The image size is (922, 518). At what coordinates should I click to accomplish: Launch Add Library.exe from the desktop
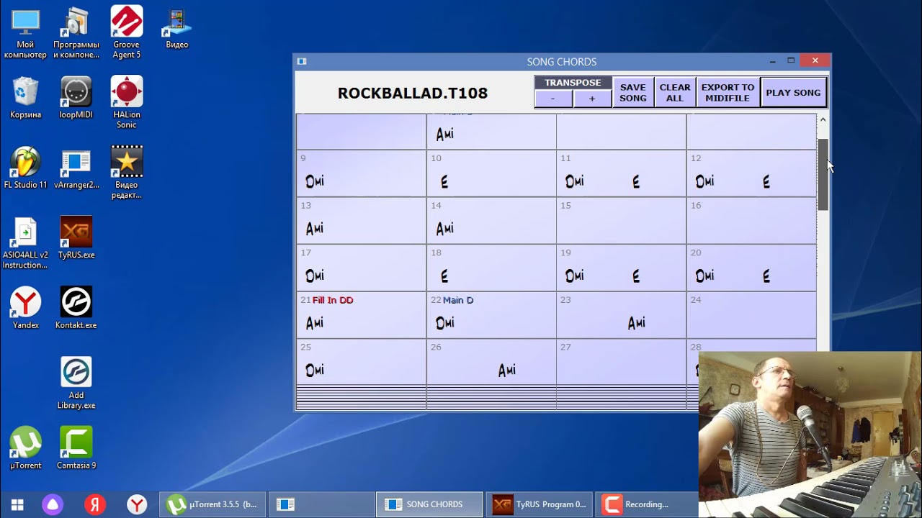76,383
